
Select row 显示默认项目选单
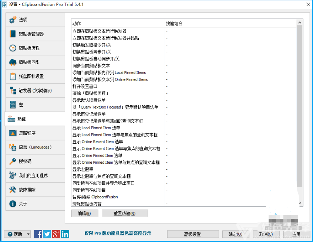click(184, 100)
